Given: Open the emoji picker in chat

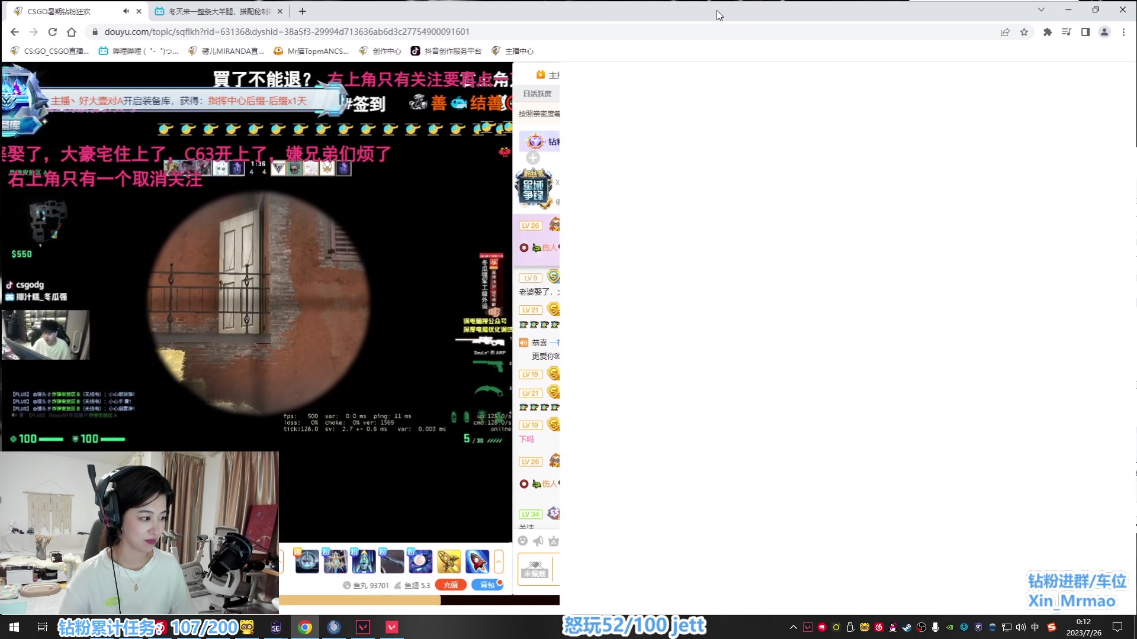Looking at the screenshot, I should 522,541.
